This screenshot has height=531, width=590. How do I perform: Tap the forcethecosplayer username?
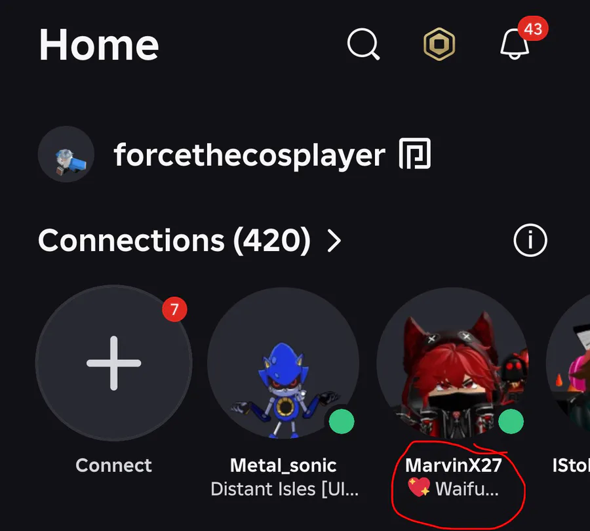click(250, 155)
